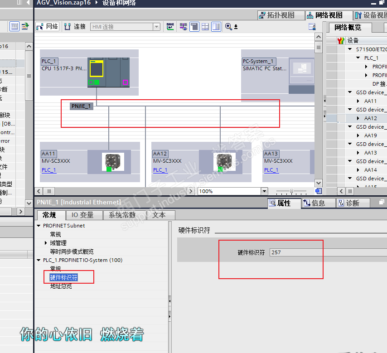The height and width of the screenshot is (353, 387).
Task: Click the Connections (连接) button
Action: click(75, 26)
